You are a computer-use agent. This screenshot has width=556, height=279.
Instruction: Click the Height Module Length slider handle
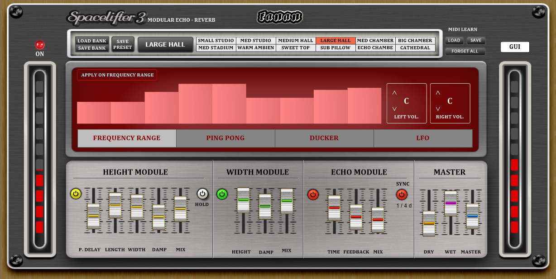click(x=115, y=205)
